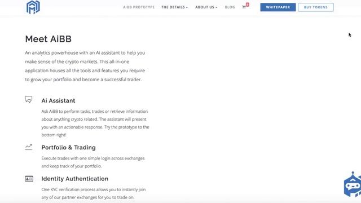Click the 'Execute trades with one simple login' text
This screenshot has width=361, height=203.
(x=93, y=162)
